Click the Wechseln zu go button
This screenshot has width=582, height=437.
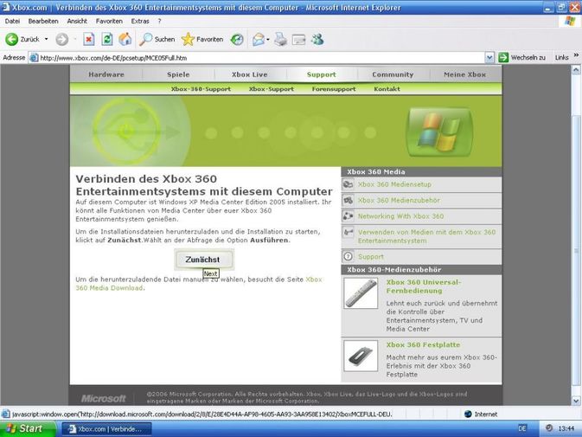pos(522,58)
